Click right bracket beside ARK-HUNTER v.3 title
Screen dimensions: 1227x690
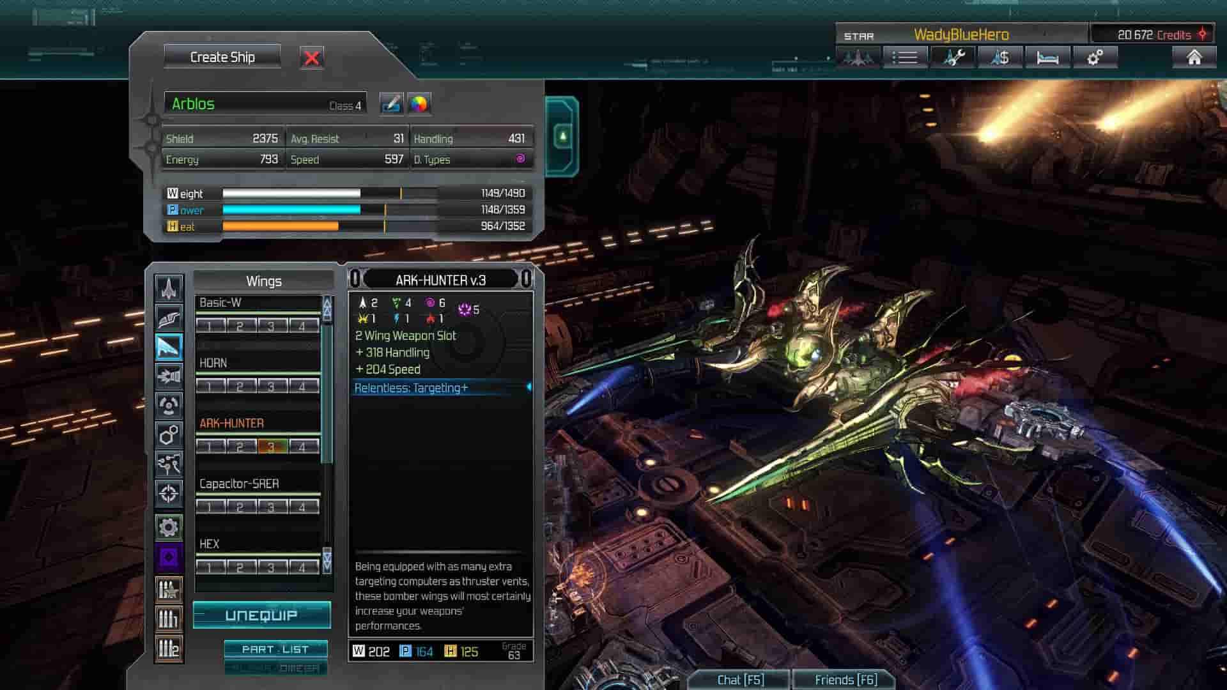pyautogui.click(x=526, y=279)
